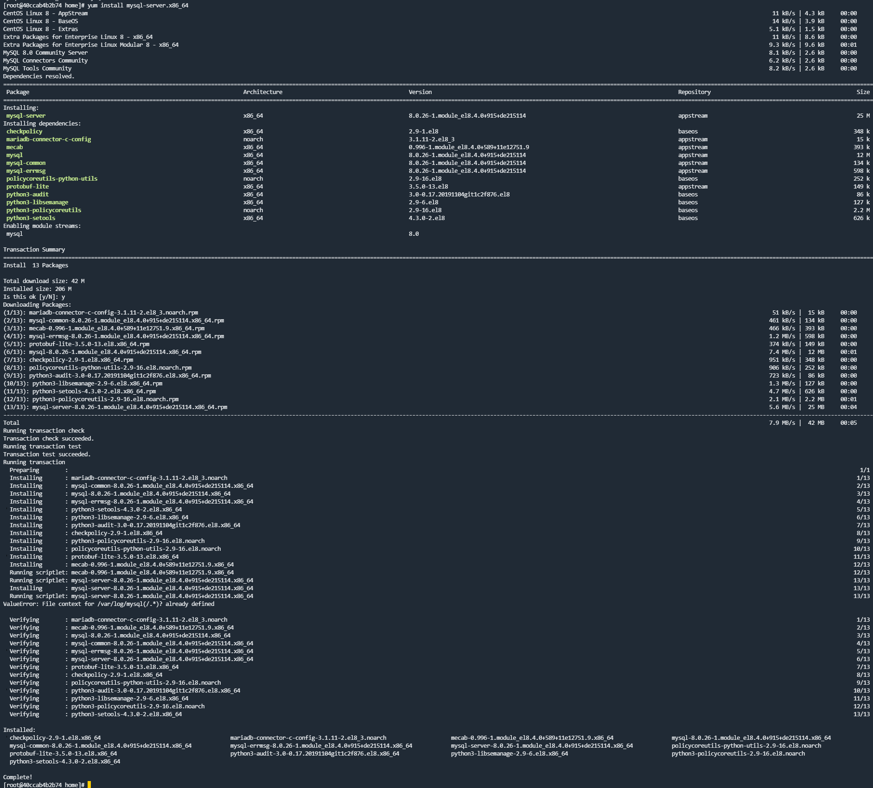Click the '3.0-0.17.20191104git1c2f876.el8' version cell
The height and width of the screenshot is (788, 873).
[x=459, y=195]
